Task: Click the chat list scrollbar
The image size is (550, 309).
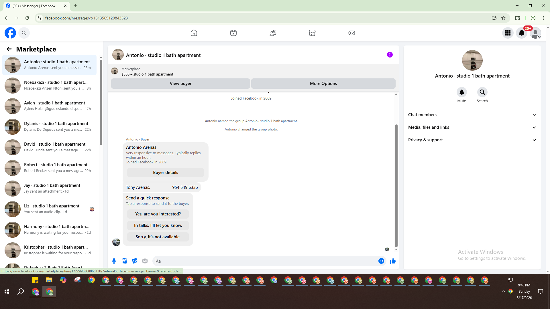Action: [101, 102]
